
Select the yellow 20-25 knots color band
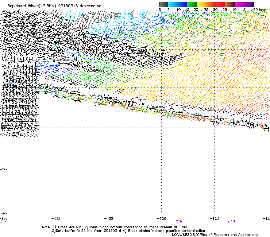coord(201,4)
